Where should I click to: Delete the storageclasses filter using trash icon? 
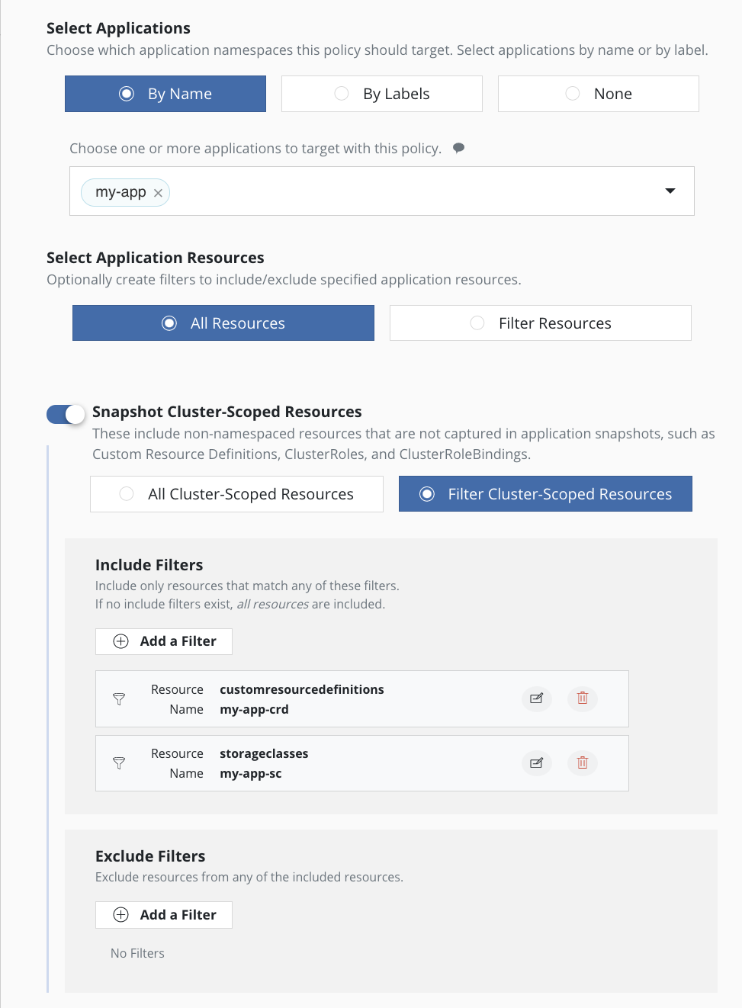(x=582, y=762)
